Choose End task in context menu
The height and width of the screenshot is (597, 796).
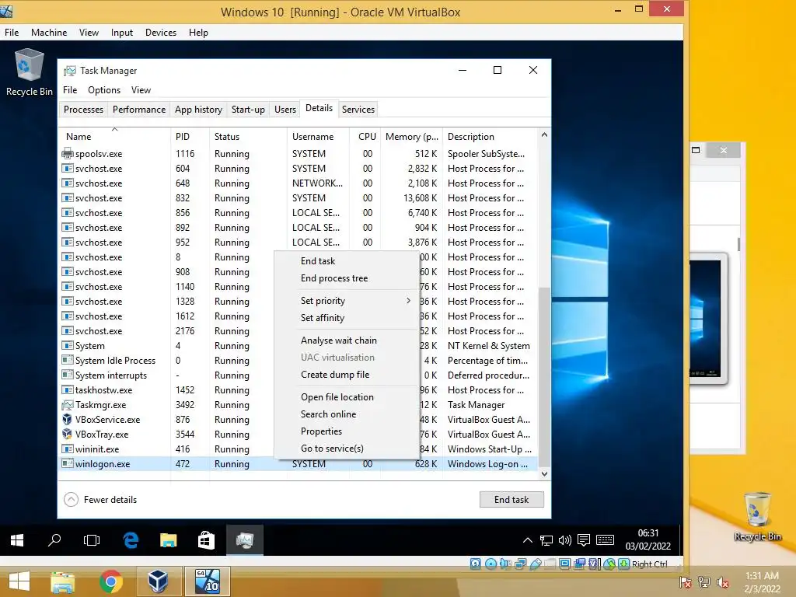point(347,261)
